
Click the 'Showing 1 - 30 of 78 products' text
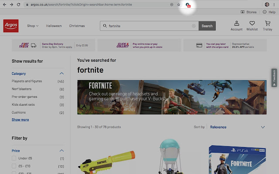(99, 127)
